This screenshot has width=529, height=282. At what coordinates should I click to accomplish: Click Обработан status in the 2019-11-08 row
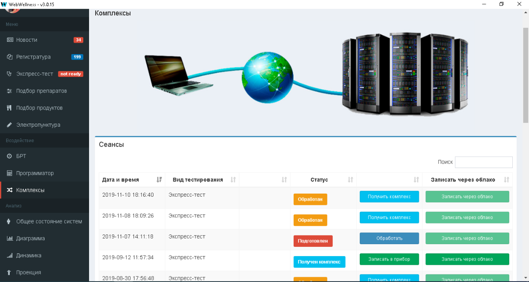[x=310, y=220]
